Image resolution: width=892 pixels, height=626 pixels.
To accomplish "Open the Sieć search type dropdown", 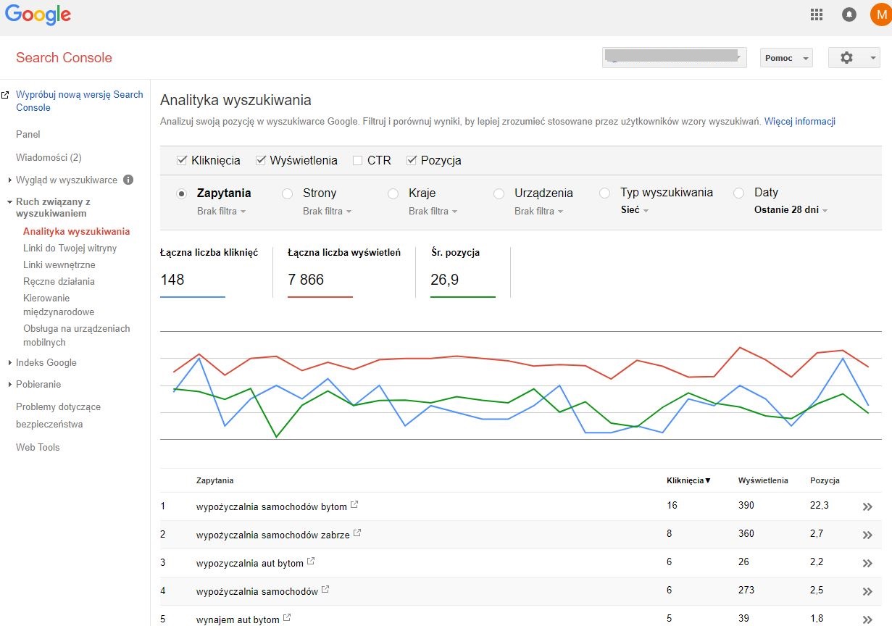I will click(635, 210).
